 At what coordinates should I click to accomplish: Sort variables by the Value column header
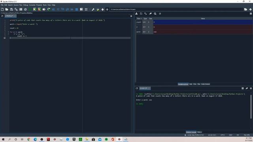203,19
